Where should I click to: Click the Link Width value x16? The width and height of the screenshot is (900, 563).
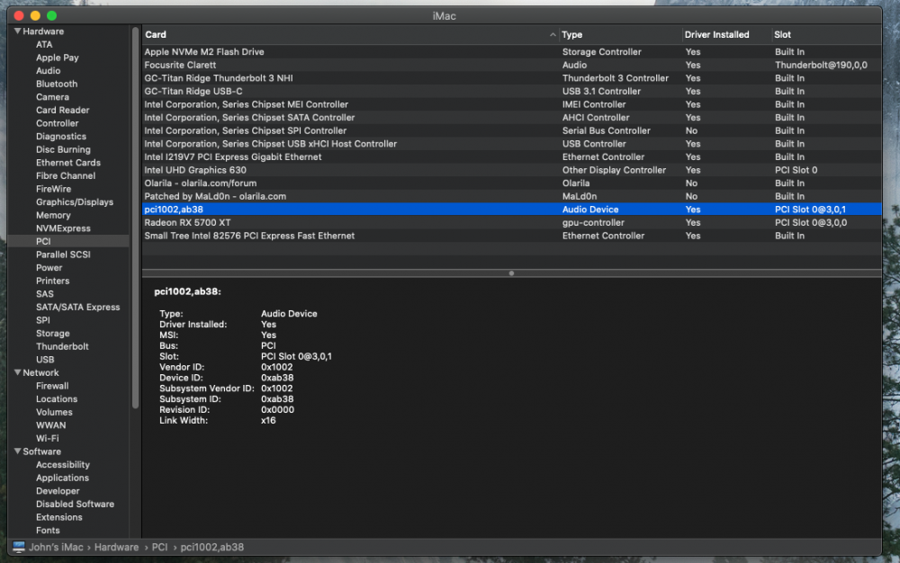click(x=268, y=420)
